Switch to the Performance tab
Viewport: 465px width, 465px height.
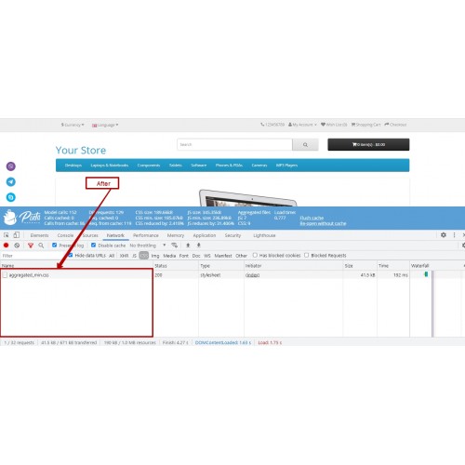pos(146,235)
